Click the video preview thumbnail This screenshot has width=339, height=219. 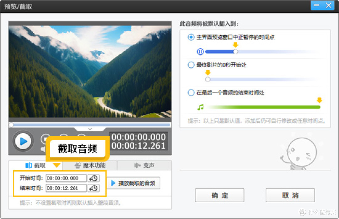tap(90, 72)
